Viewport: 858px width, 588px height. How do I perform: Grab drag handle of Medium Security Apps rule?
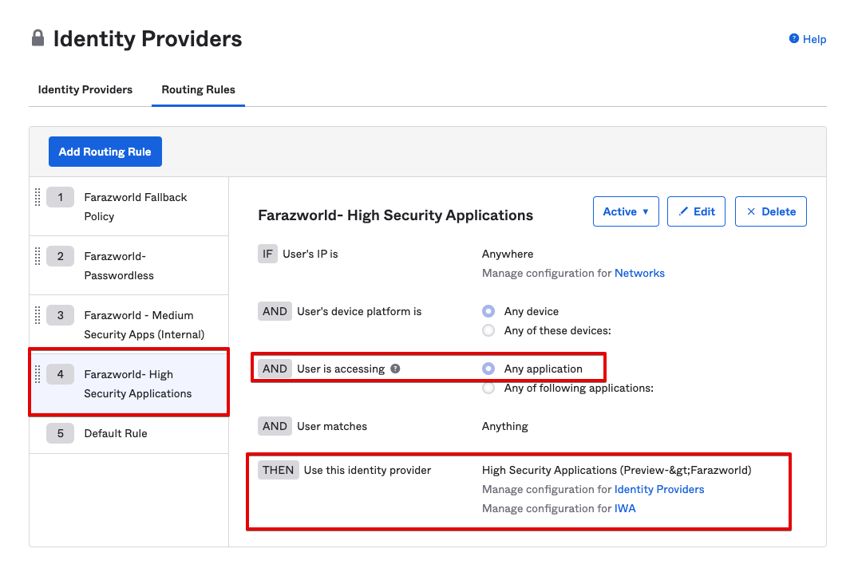(38, 315)
